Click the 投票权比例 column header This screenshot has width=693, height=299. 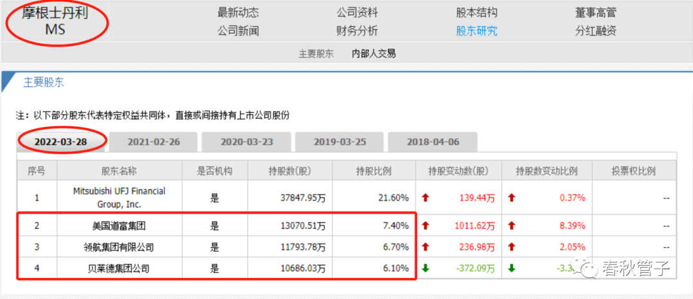pyautogui.click(x=635, y=171)
